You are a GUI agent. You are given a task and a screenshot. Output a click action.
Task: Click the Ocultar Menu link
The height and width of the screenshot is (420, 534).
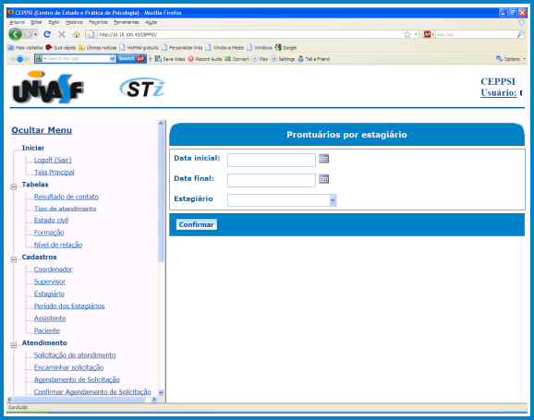42,130
